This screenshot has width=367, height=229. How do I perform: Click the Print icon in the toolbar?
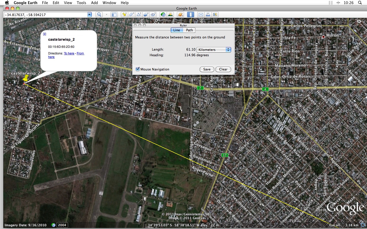(x=208, y=15)
